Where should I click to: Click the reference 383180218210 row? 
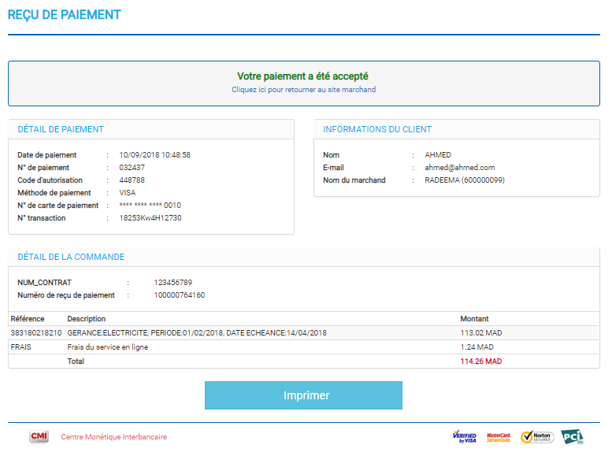36,333
